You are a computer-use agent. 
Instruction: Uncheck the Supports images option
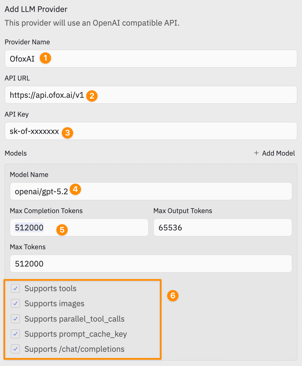tap(15, 303)
